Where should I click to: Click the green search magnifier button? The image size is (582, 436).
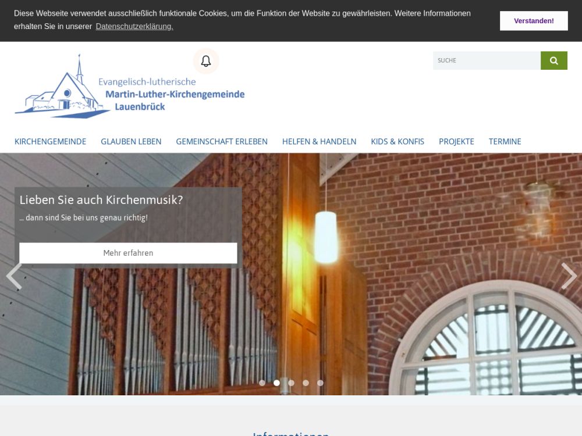[x=553, y=60]
